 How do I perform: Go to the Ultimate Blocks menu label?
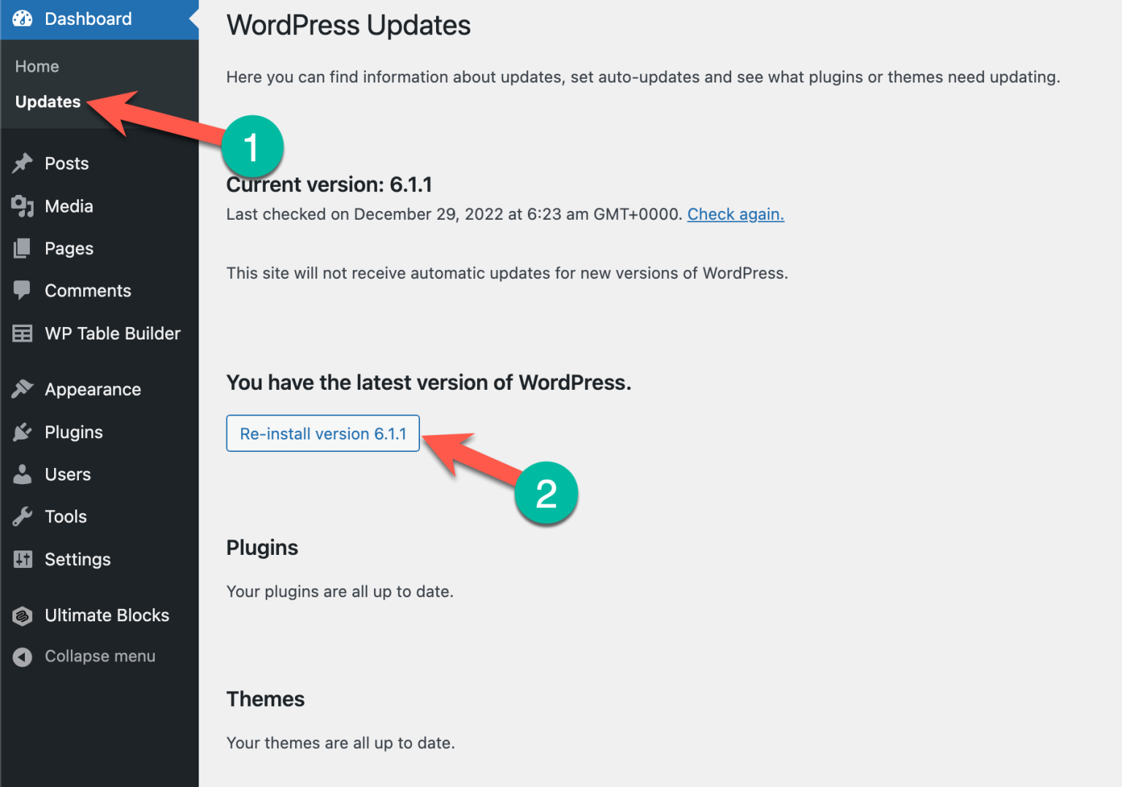[x=107, y=615]
